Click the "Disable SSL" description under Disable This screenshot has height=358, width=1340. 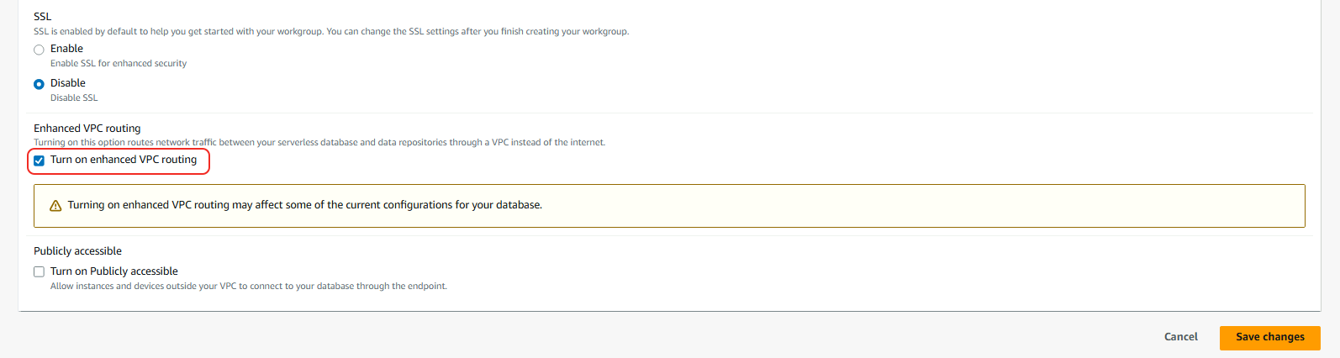pyautogui.click(x=74, y=97)
